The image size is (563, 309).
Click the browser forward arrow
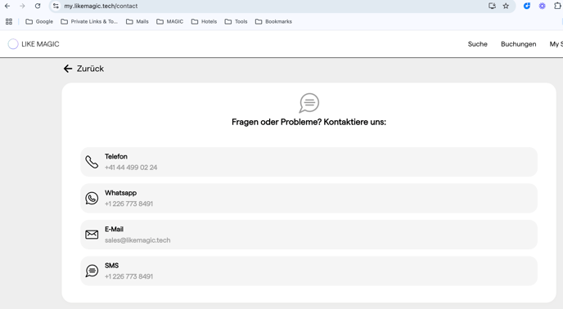click(22, 6)
